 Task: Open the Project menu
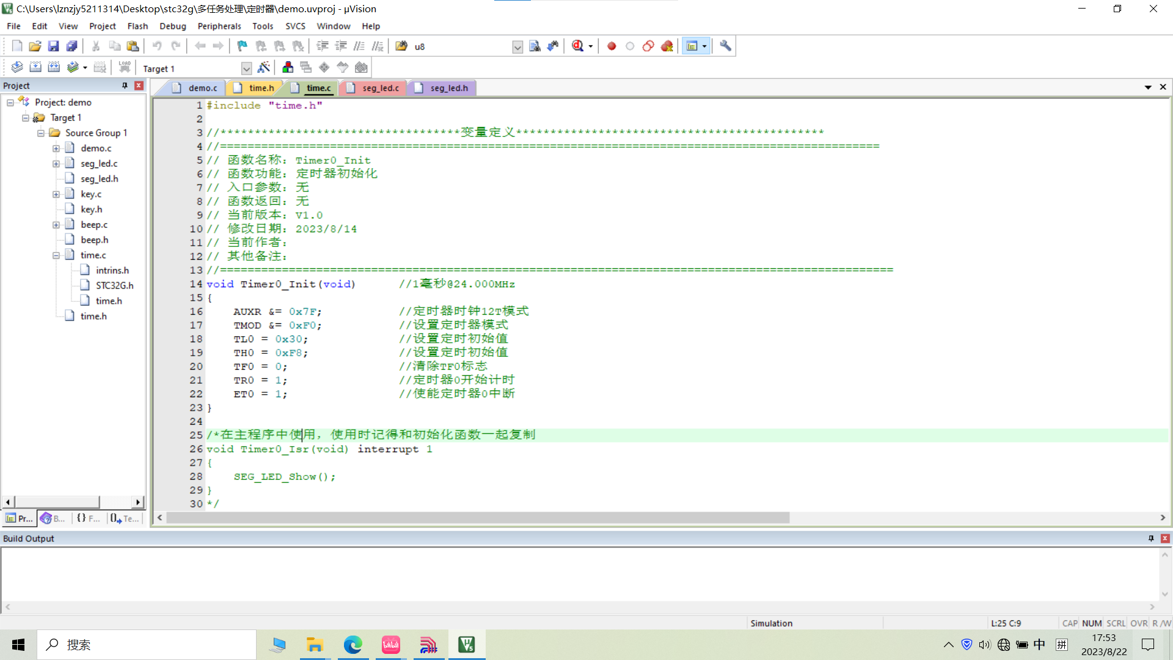[x=102, y=26]
